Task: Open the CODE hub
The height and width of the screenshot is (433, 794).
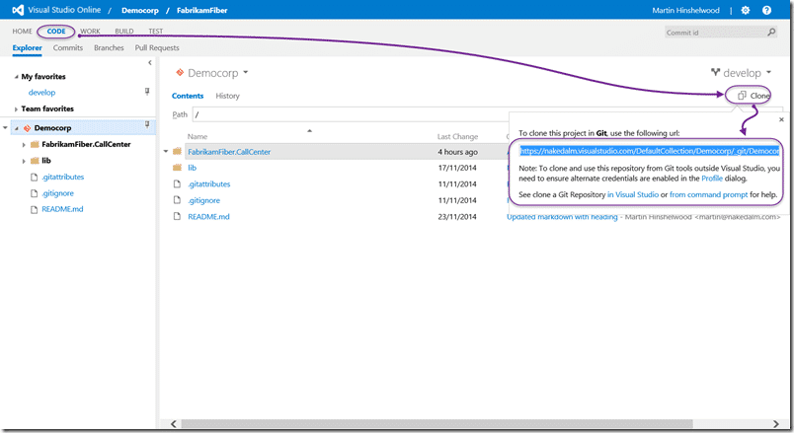Action: pos(56,31)
